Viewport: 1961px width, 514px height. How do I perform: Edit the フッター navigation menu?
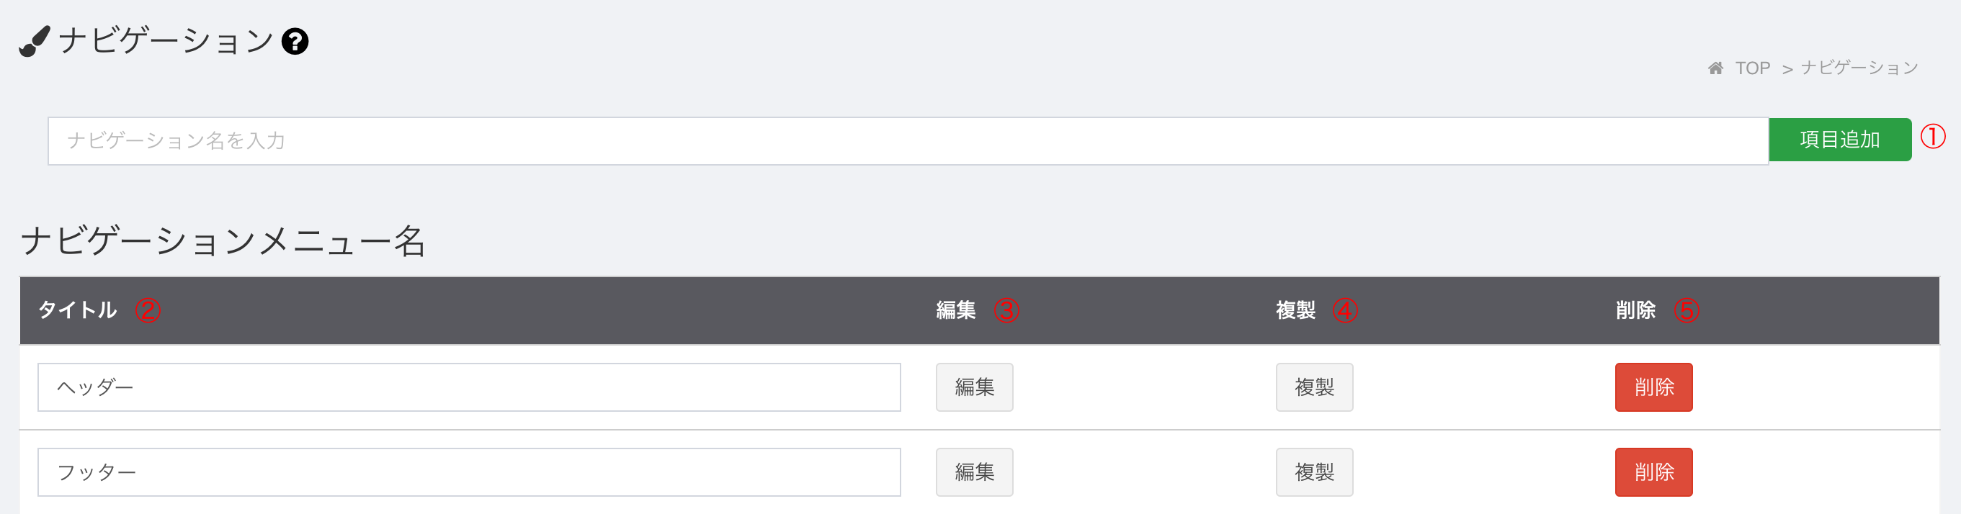pyautogui.click(x=975, y=472)
